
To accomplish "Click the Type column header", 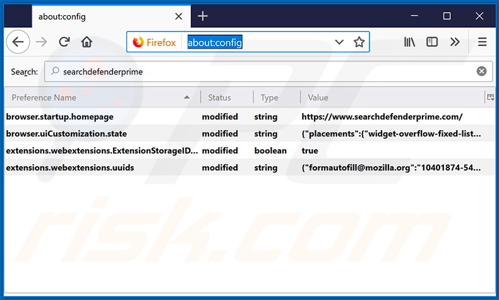I will [270, 97].
